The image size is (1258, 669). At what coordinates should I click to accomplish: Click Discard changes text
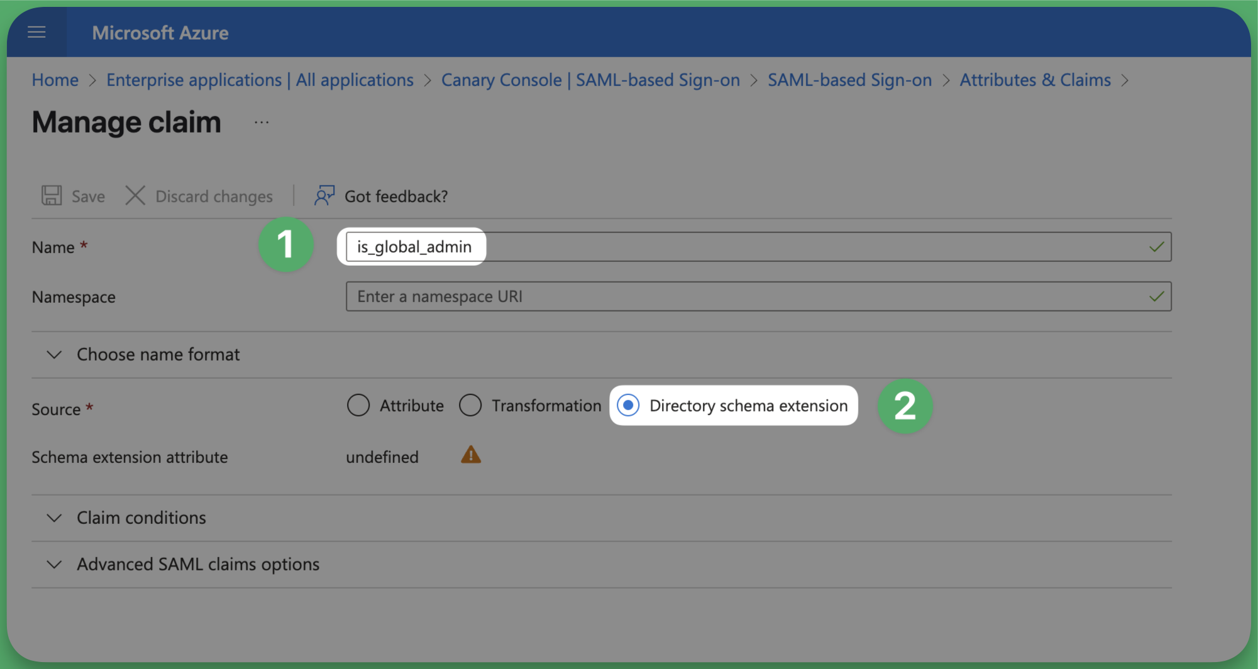coord(214,197)
